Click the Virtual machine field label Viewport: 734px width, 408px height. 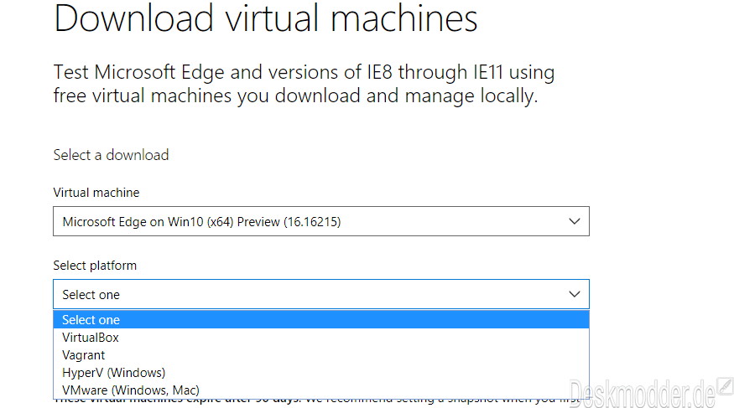[96, 193]
